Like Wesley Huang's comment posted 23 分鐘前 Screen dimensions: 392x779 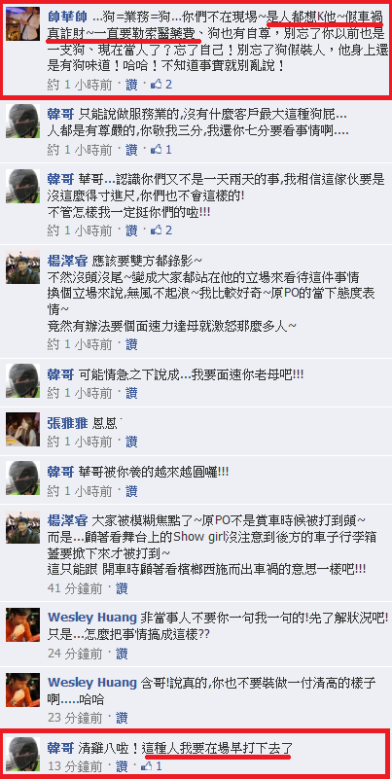[x=122, y=718]
